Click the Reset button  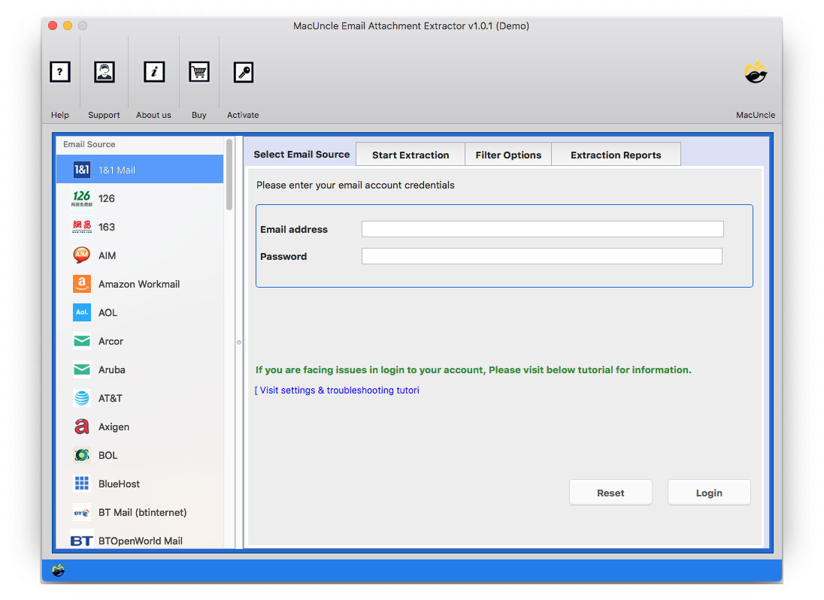[x=610, y=493]
